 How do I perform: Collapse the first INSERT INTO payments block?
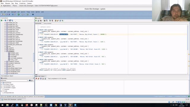[39, 30]
